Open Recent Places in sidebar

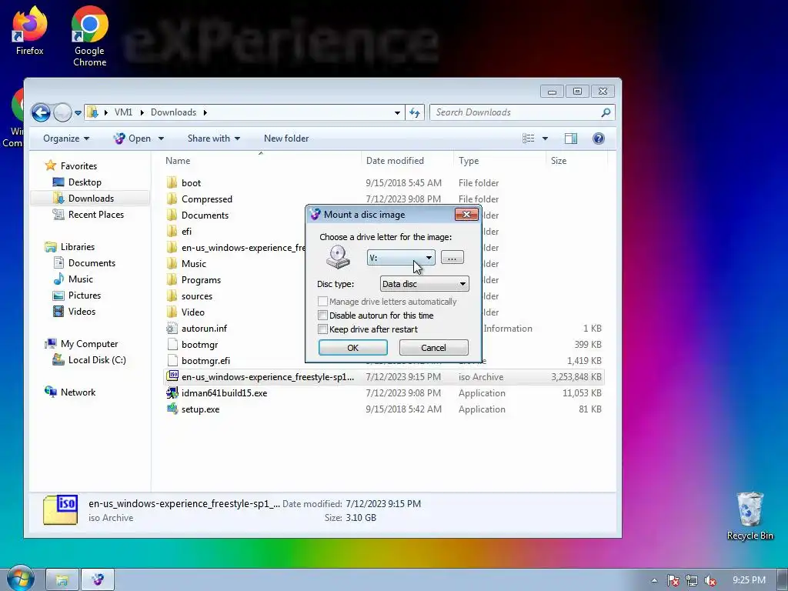pos(95,215)
